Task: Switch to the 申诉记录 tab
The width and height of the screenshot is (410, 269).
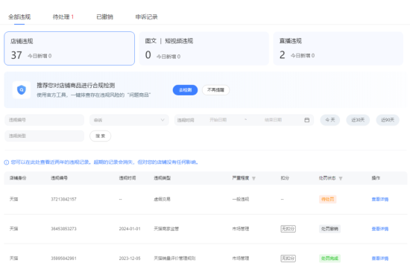Action: click(146, 17)
